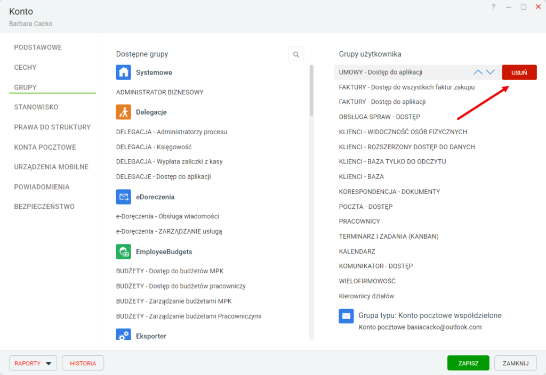Select FAKTURY - Dostęp do wszystkich faktur zakupu
The image size is (546, 375).
[407, 87]
